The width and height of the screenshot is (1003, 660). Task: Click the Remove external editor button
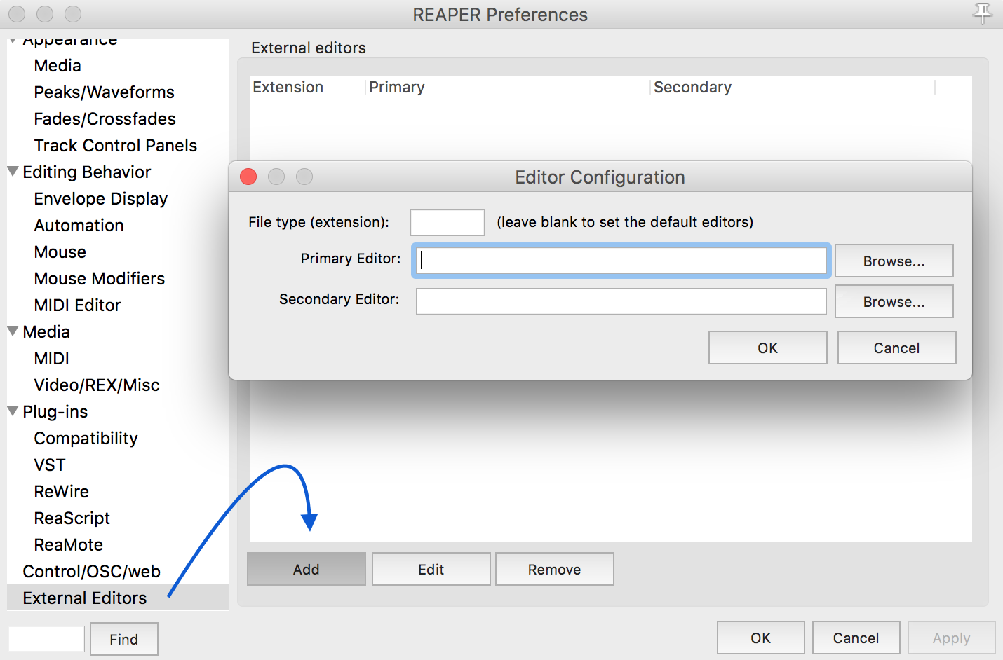555,569
